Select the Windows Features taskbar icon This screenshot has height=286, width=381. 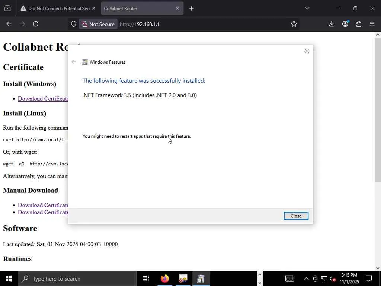tap(201, 279)
